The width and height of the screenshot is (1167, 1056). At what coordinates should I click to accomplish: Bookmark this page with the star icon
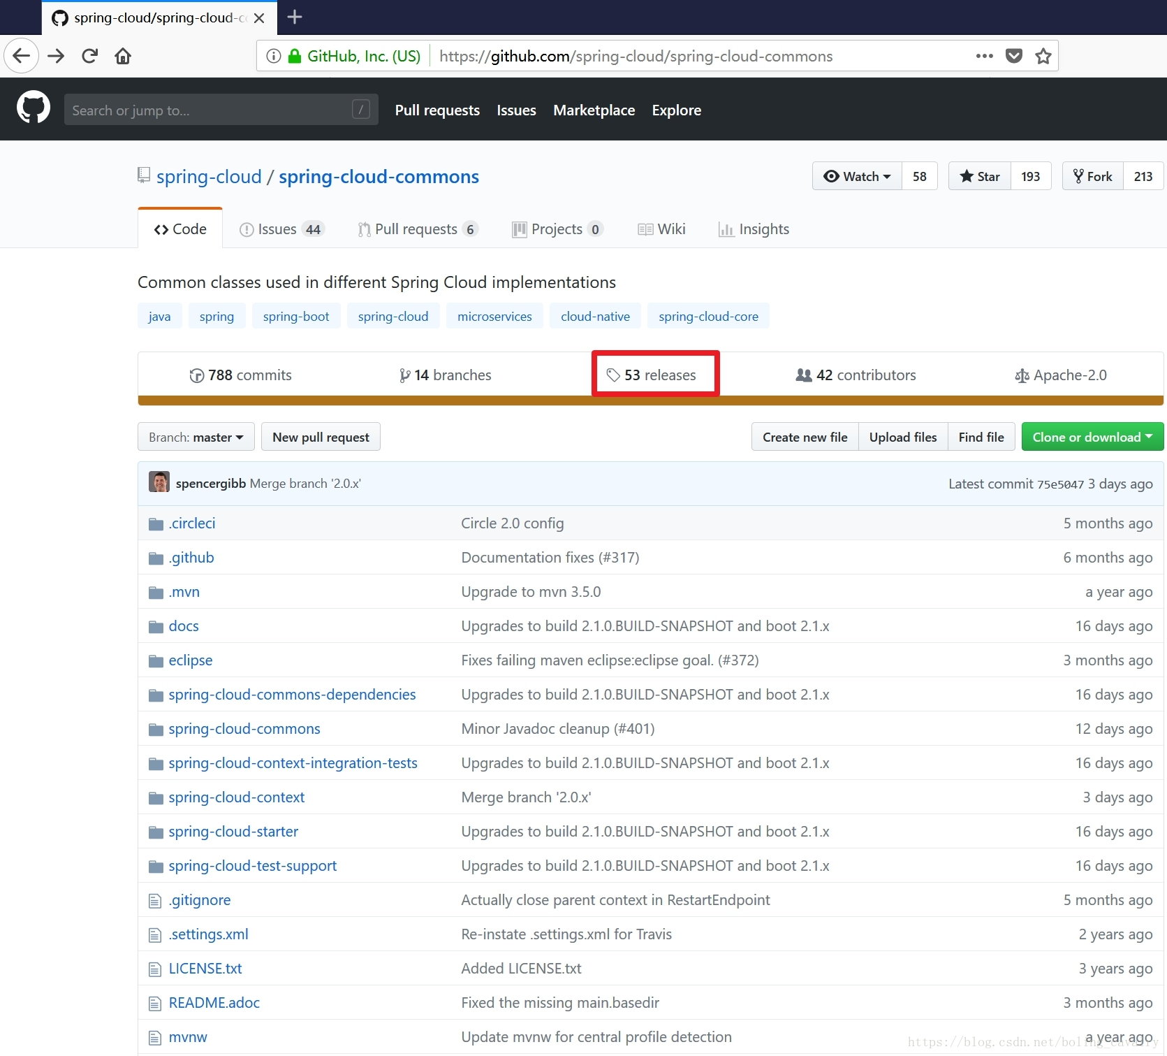pos(1043,56)
